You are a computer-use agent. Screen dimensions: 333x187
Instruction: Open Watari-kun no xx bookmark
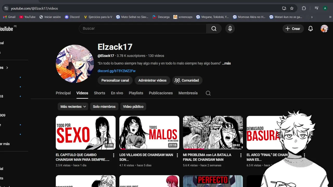(x=286, y=17)
